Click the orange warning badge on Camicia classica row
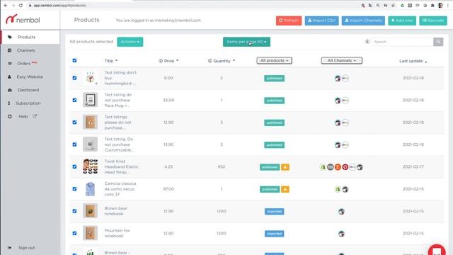453x255 pixels. (285, 189)
